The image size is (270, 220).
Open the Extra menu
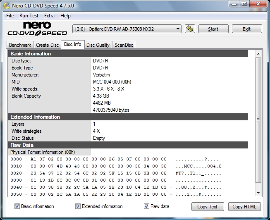point(49,16)
